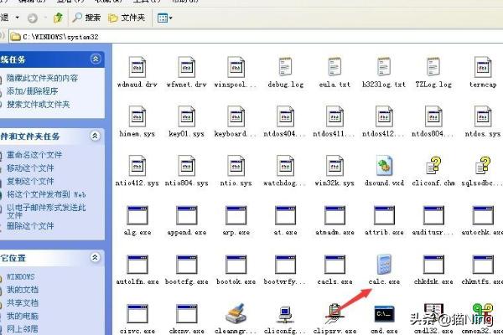
Task: Select the cleanmgr disk cleanup icon
Action: click(x=236, y=313)
